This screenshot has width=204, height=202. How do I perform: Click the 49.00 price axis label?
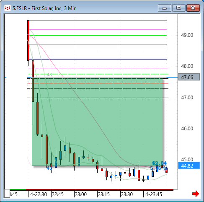(187, 35)
